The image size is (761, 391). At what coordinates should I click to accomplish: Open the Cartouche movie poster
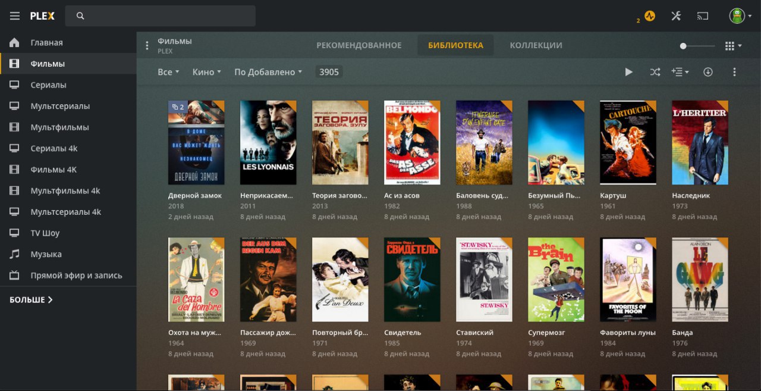pos(628,143)
